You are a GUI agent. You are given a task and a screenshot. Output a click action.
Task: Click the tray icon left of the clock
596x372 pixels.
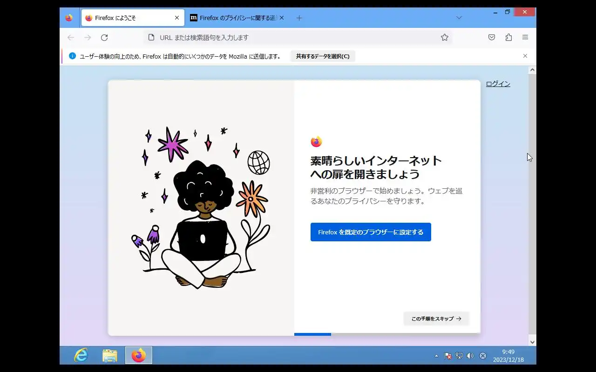(483, 356)
